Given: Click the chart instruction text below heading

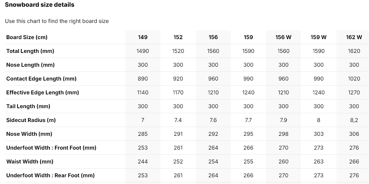Looking at the screenshot, I should (57, 21).
